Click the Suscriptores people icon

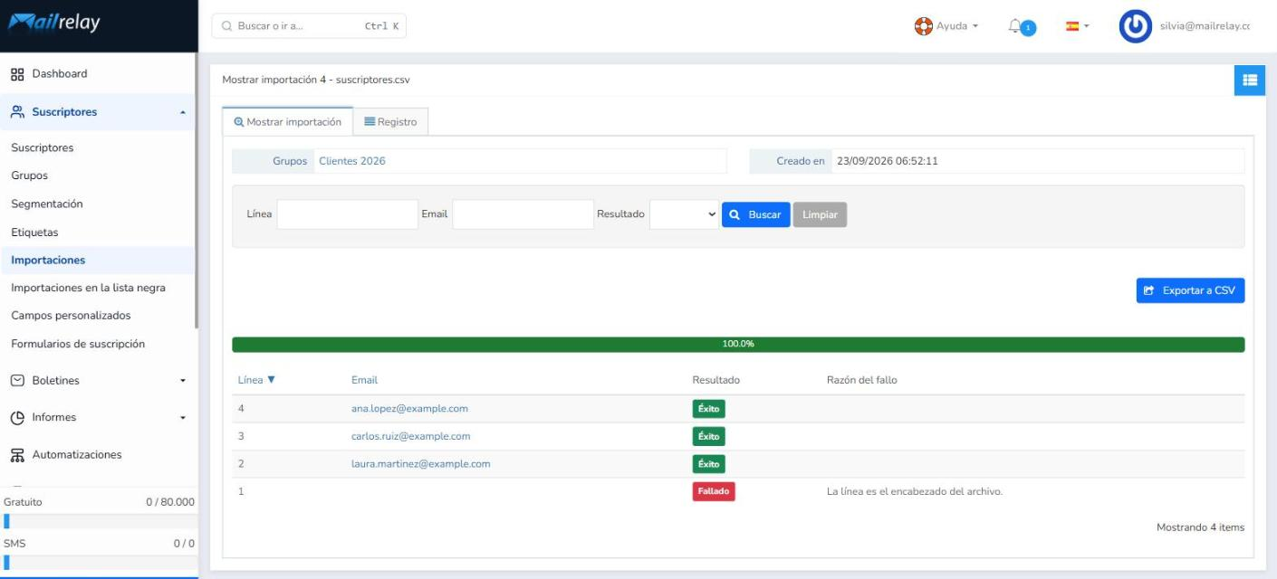[16, 112]
